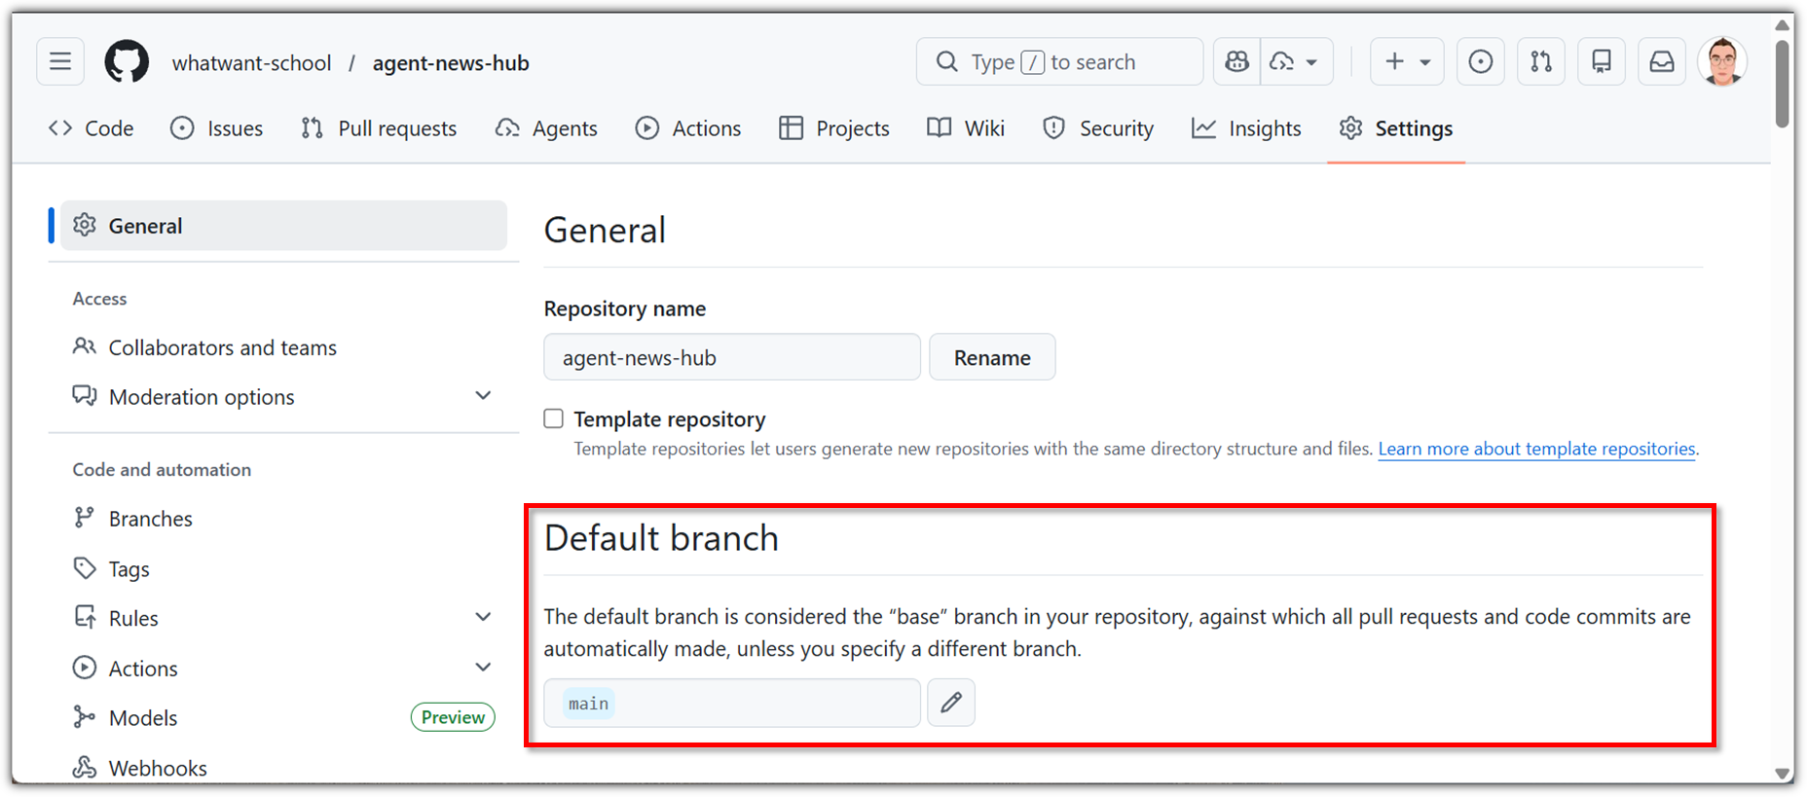Click the main default branch label
Viewport: 1807px width, 797px height.
588,704
